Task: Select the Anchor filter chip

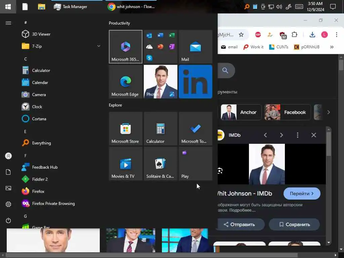Action: pos(241,112)
